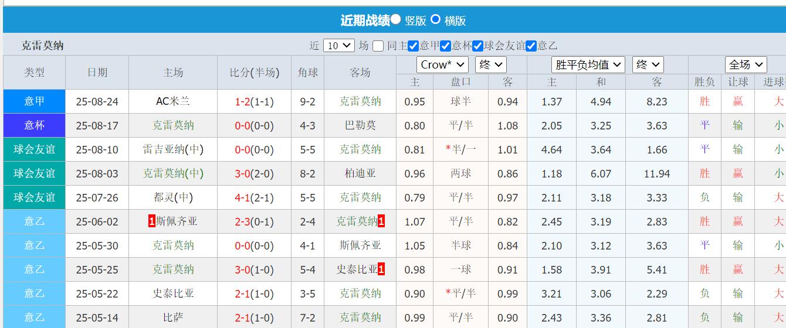Open the Crow* bookmaker dropdown

(x=442, y=64)
